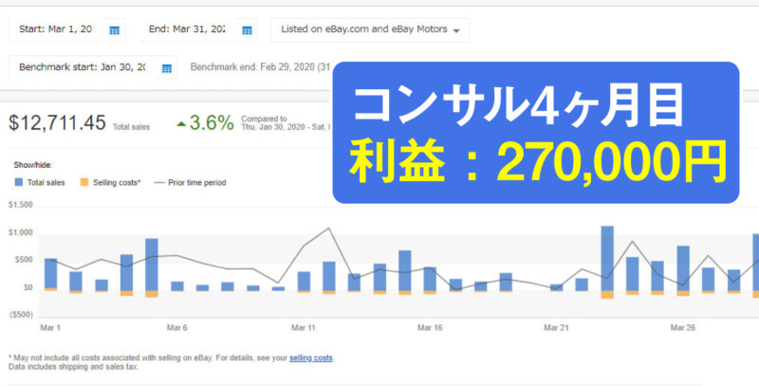
Task: Click the Mar 6 axis label
Action: pos(176,327)
